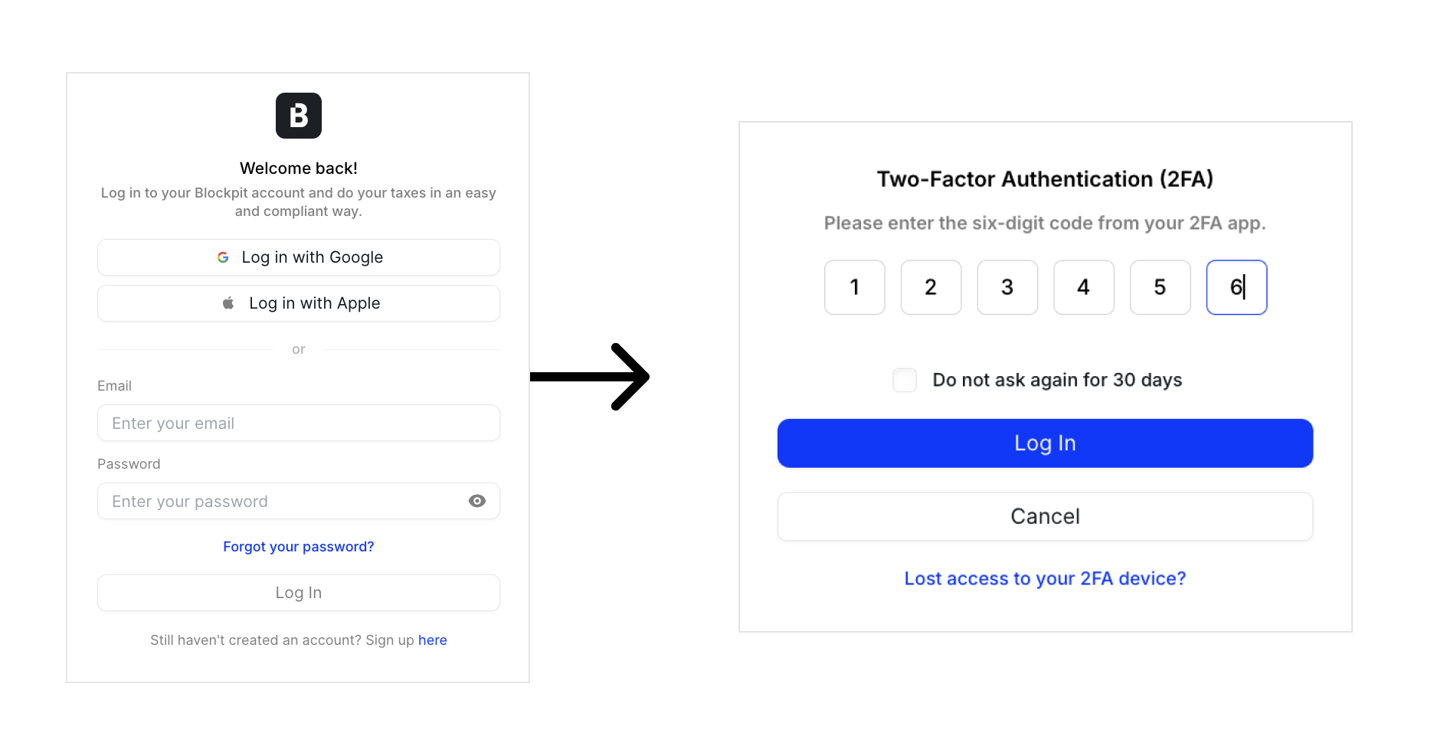Click the gray Log In button under password
Screen dimensions: 1434x749
tap(299, 593)
